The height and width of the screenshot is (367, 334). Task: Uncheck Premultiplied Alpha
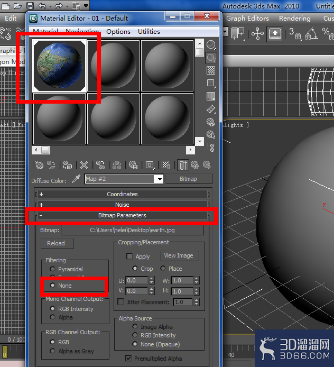click(x=128, y=358)
